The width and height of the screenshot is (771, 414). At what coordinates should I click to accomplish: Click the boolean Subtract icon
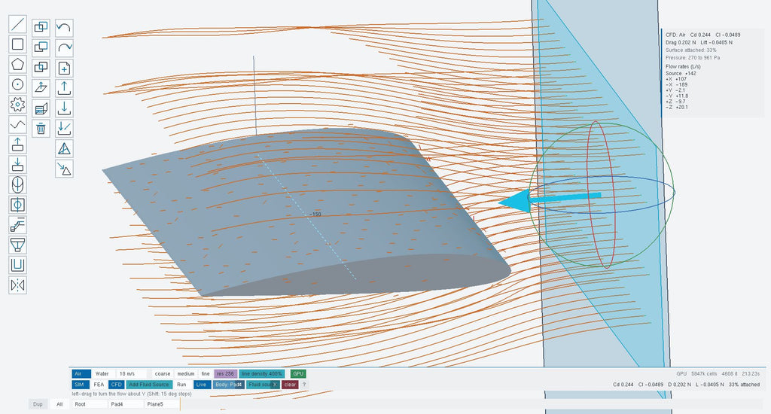(x=41, y=47)
